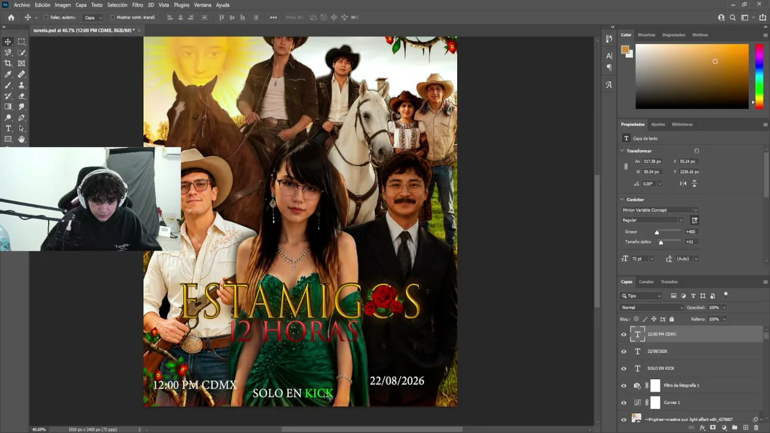Click the hue strip in Color panel

[759, 76]
